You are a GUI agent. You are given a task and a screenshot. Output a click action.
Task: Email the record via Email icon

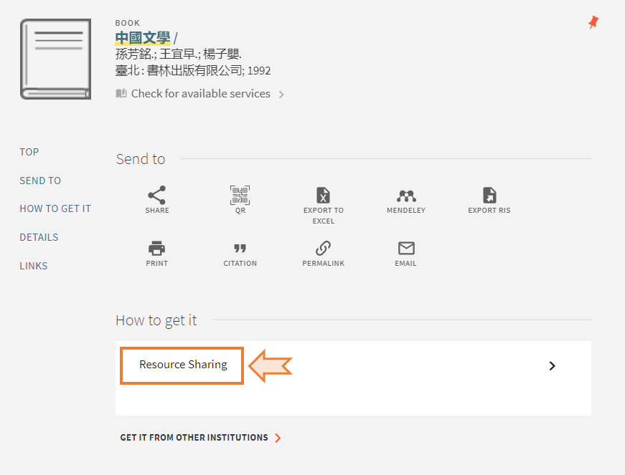[x=406, y=248]
